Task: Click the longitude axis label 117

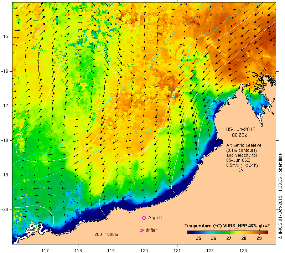Action: point(45,251)
